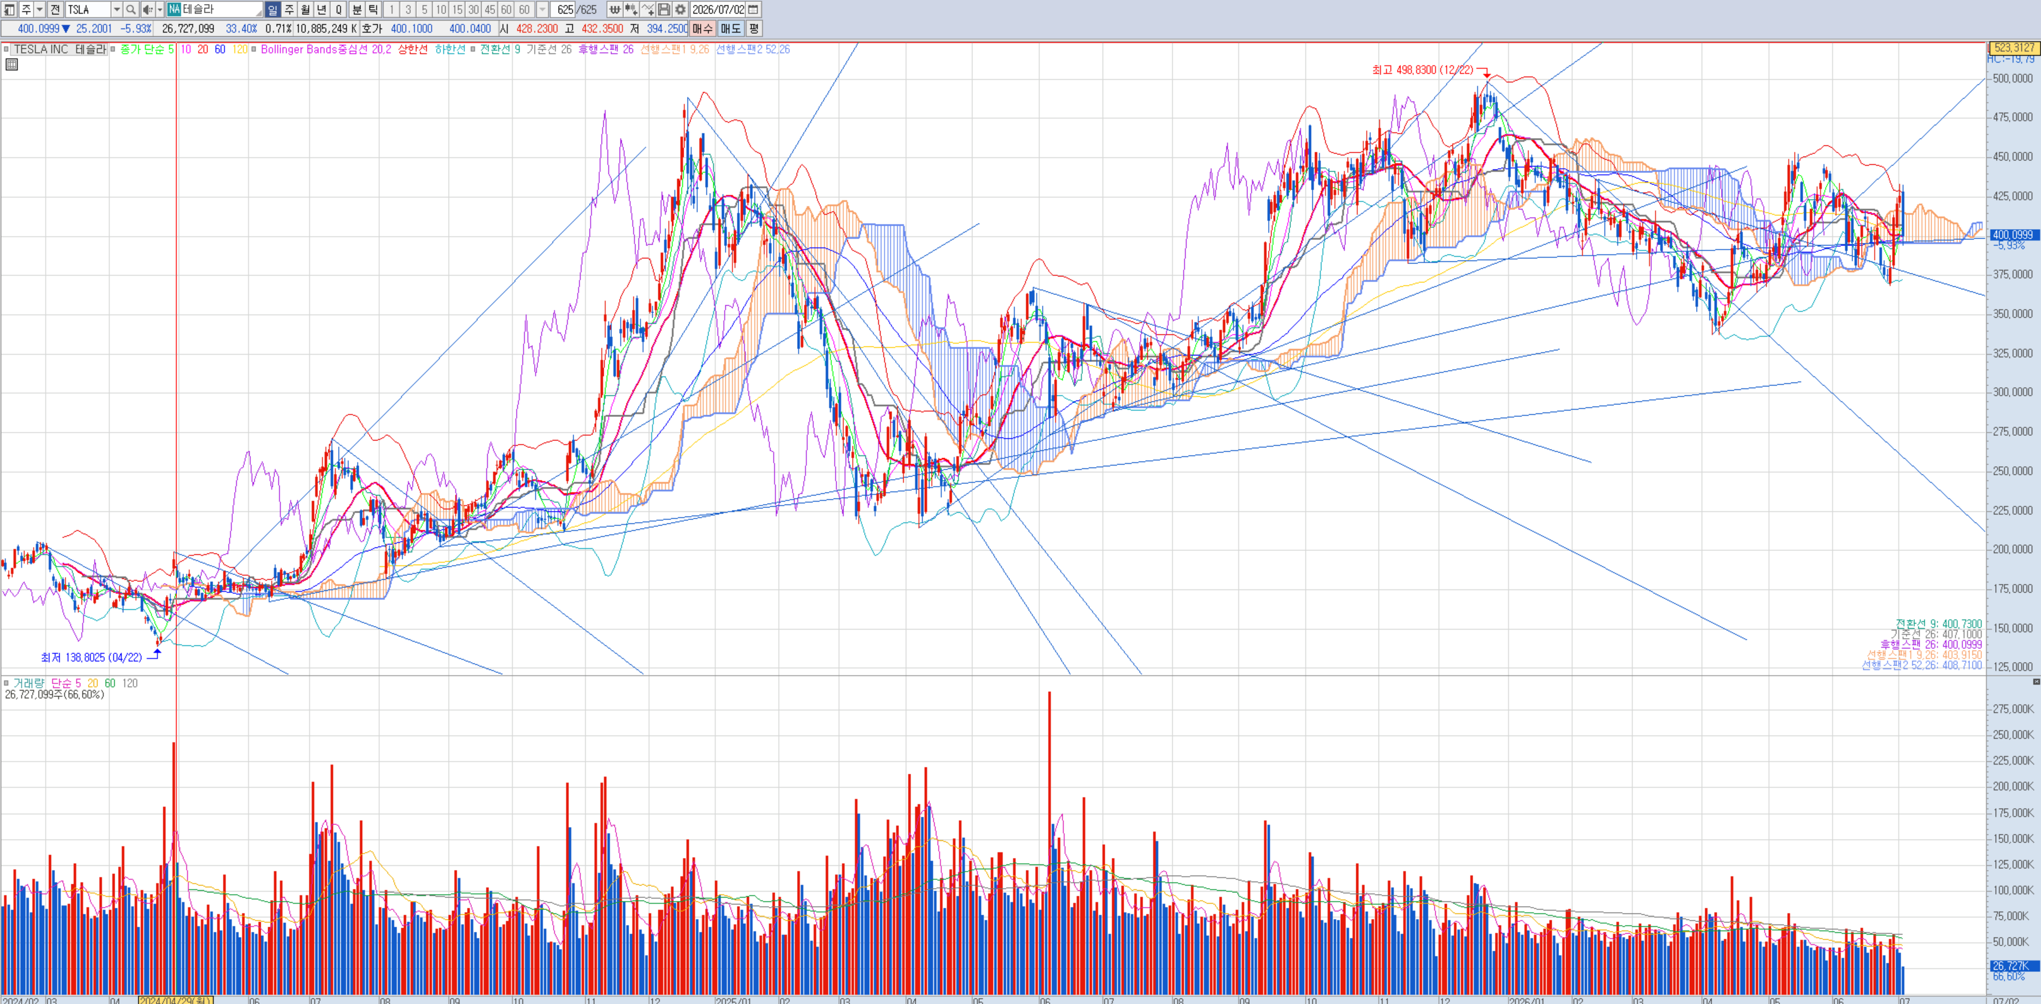Select the TESLA INC 테슬라 chart label
The width and height of the screenshot is (2041, 1004).
60,49
